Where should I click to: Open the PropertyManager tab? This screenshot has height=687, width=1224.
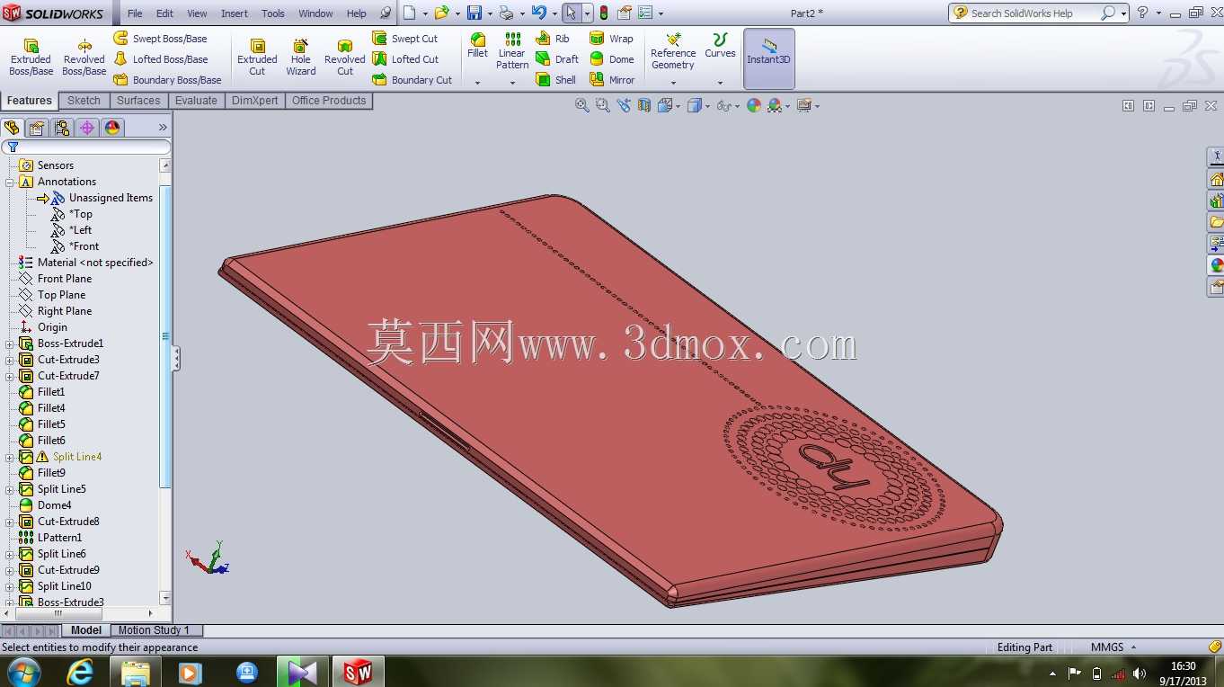pos(37,128)
